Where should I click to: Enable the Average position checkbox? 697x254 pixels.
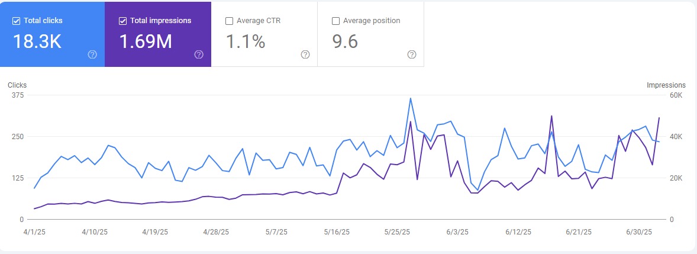[335, 21]
